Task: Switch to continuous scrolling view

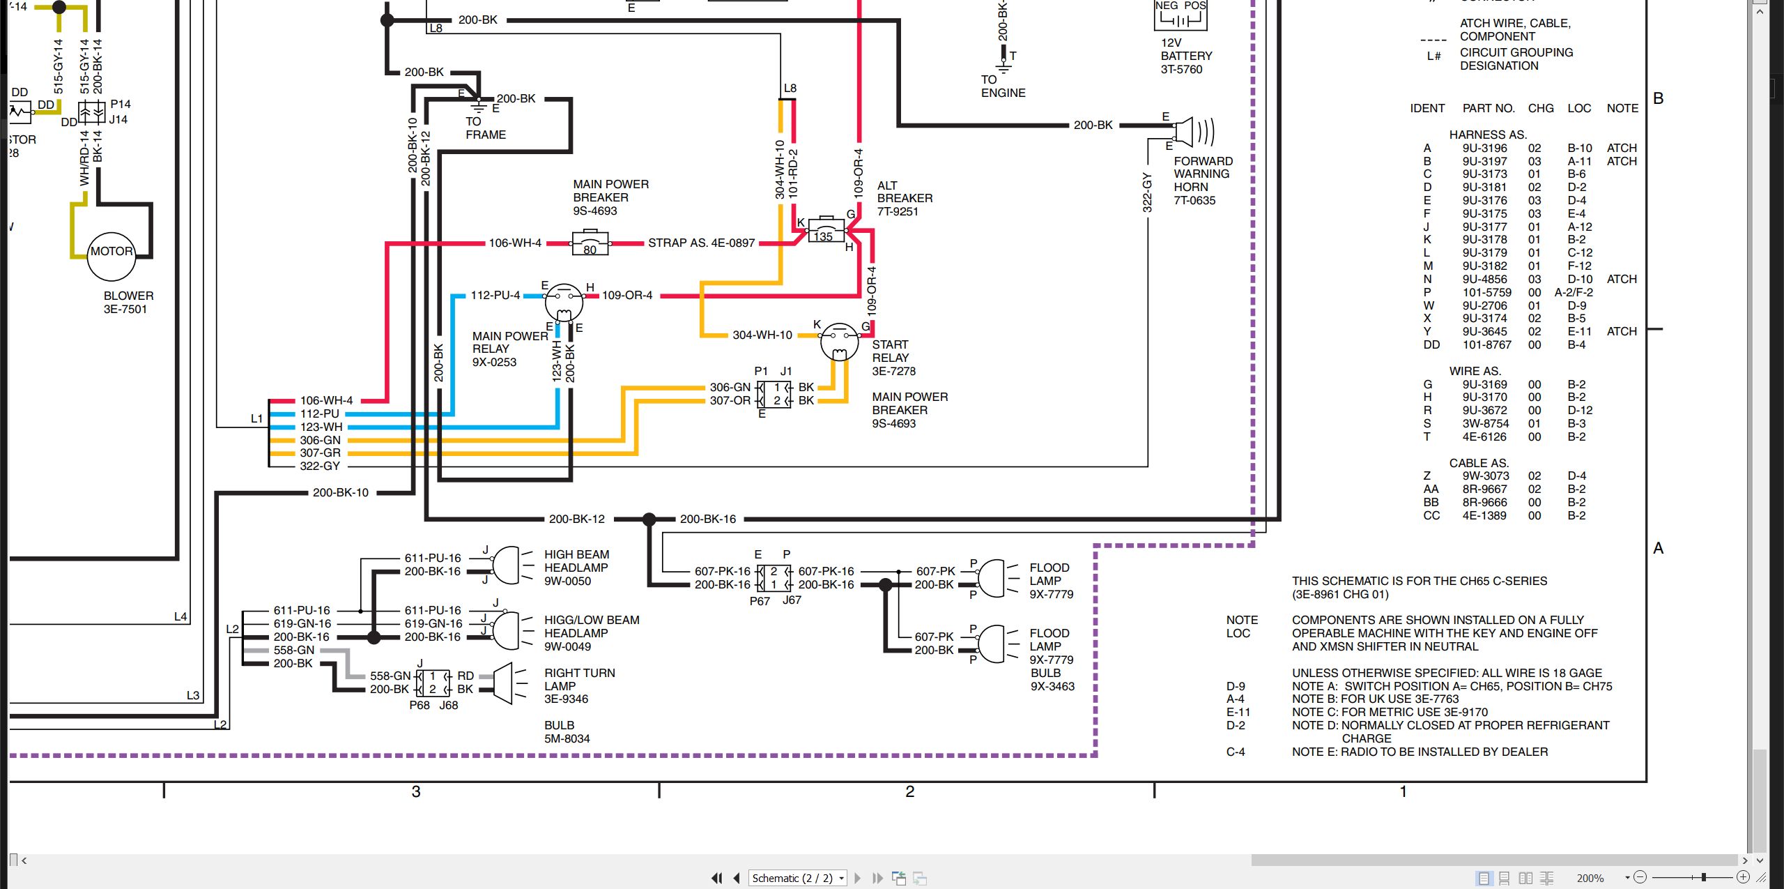Action: click(1505, 878)
